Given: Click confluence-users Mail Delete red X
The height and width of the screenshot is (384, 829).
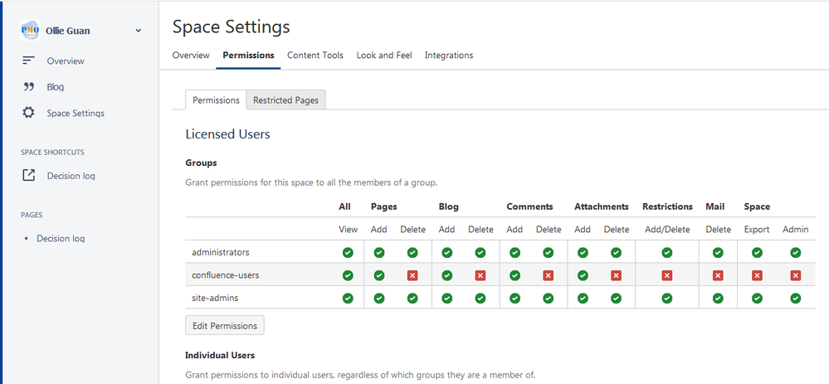Looking at the screenshot, I should click(x=718, y=275).
